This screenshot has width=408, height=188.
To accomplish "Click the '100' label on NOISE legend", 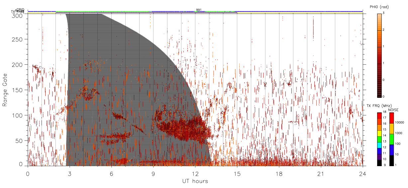I will coord(398,144).
